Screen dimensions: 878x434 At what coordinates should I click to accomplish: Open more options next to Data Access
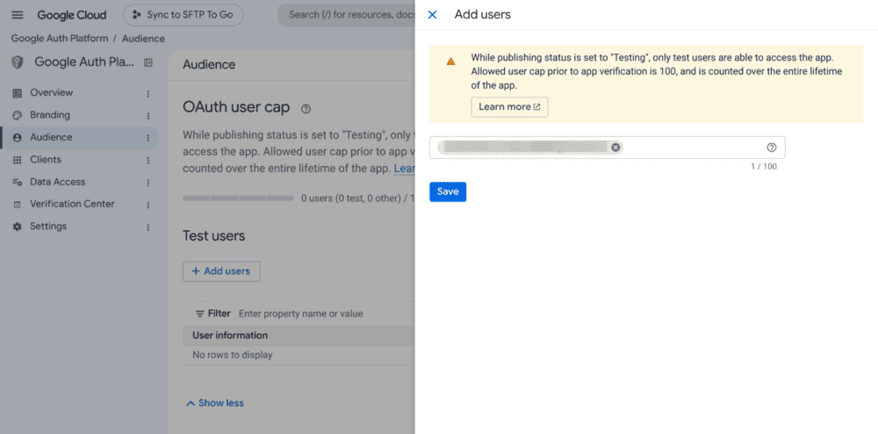(x=148, y=183)
